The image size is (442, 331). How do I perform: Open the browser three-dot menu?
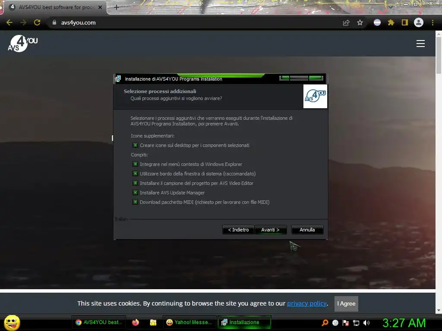click(433, 22)
